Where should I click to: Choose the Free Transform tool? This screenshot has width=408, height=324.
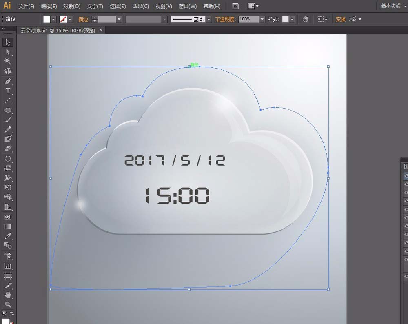[8, 187]
